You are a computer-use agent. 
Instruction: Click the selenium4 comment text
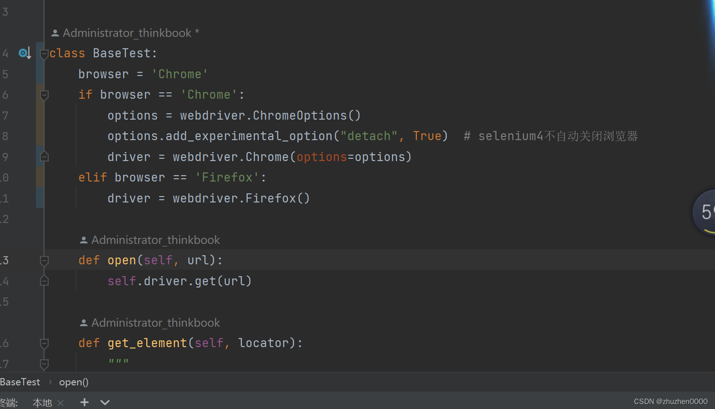(551, 136)
